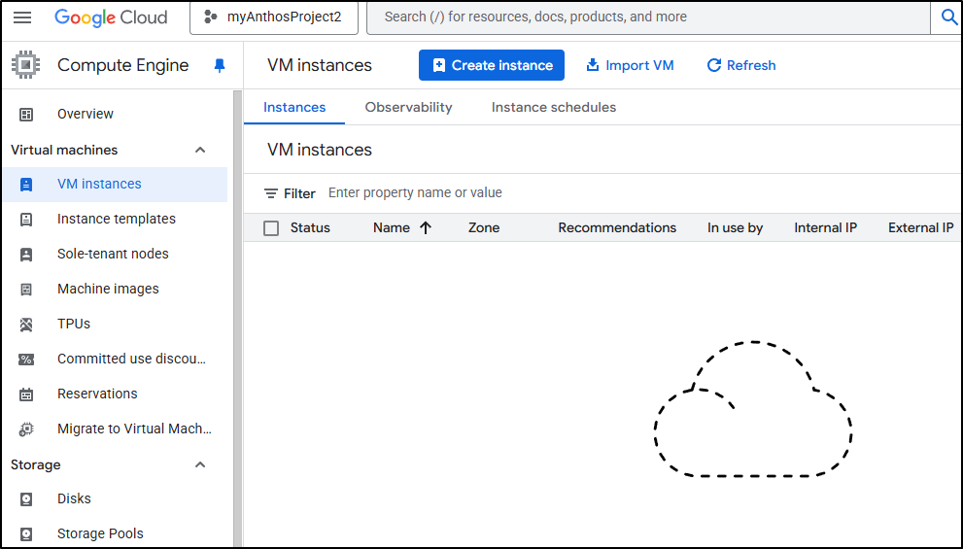Open Overview in the sidebar
The width and height of the screenshot is (963, 549).
point(86,114)
